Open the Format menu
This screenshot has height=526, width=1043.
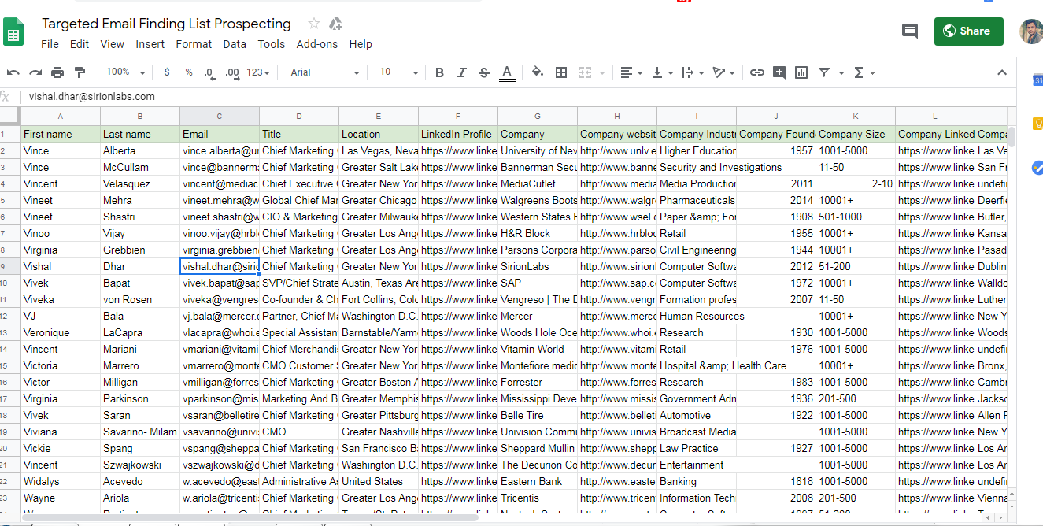[x=194, y=44]
